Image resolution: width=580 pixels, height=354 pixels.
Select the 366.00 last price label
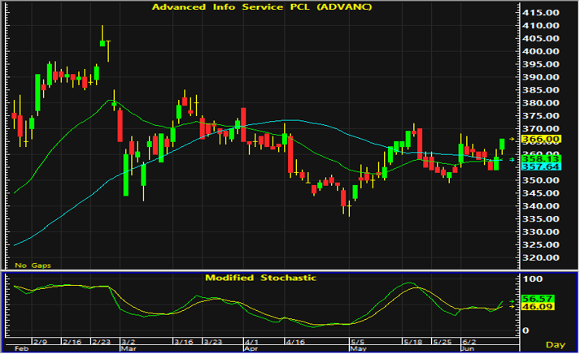pos(541,139)
